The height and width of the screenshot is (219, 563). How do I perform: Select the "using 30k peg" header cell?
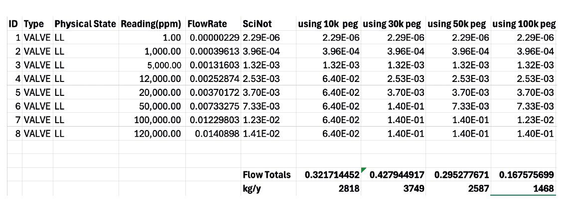[392, 24]
